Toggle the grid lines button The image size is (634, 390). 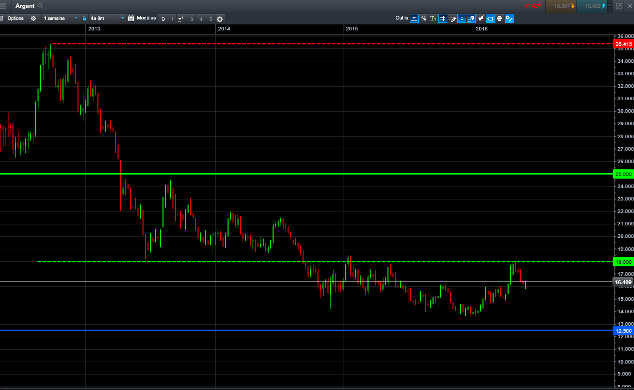click(x=443, y=18)
